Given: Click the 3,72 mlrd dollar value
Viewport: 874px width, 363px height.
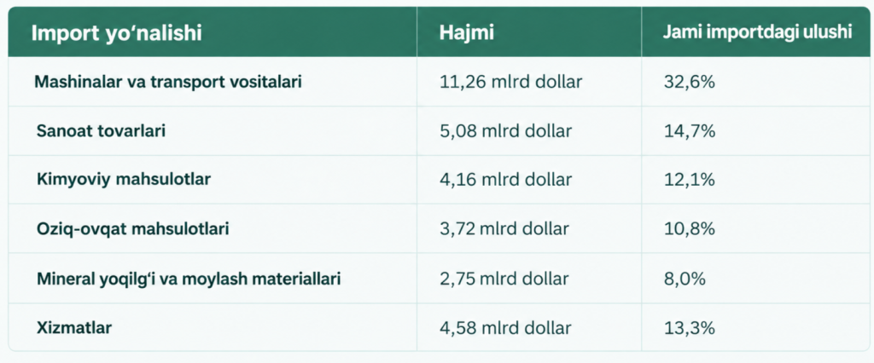Looking at the screenshot, I should pyautogui.click(x=504, y=229).
